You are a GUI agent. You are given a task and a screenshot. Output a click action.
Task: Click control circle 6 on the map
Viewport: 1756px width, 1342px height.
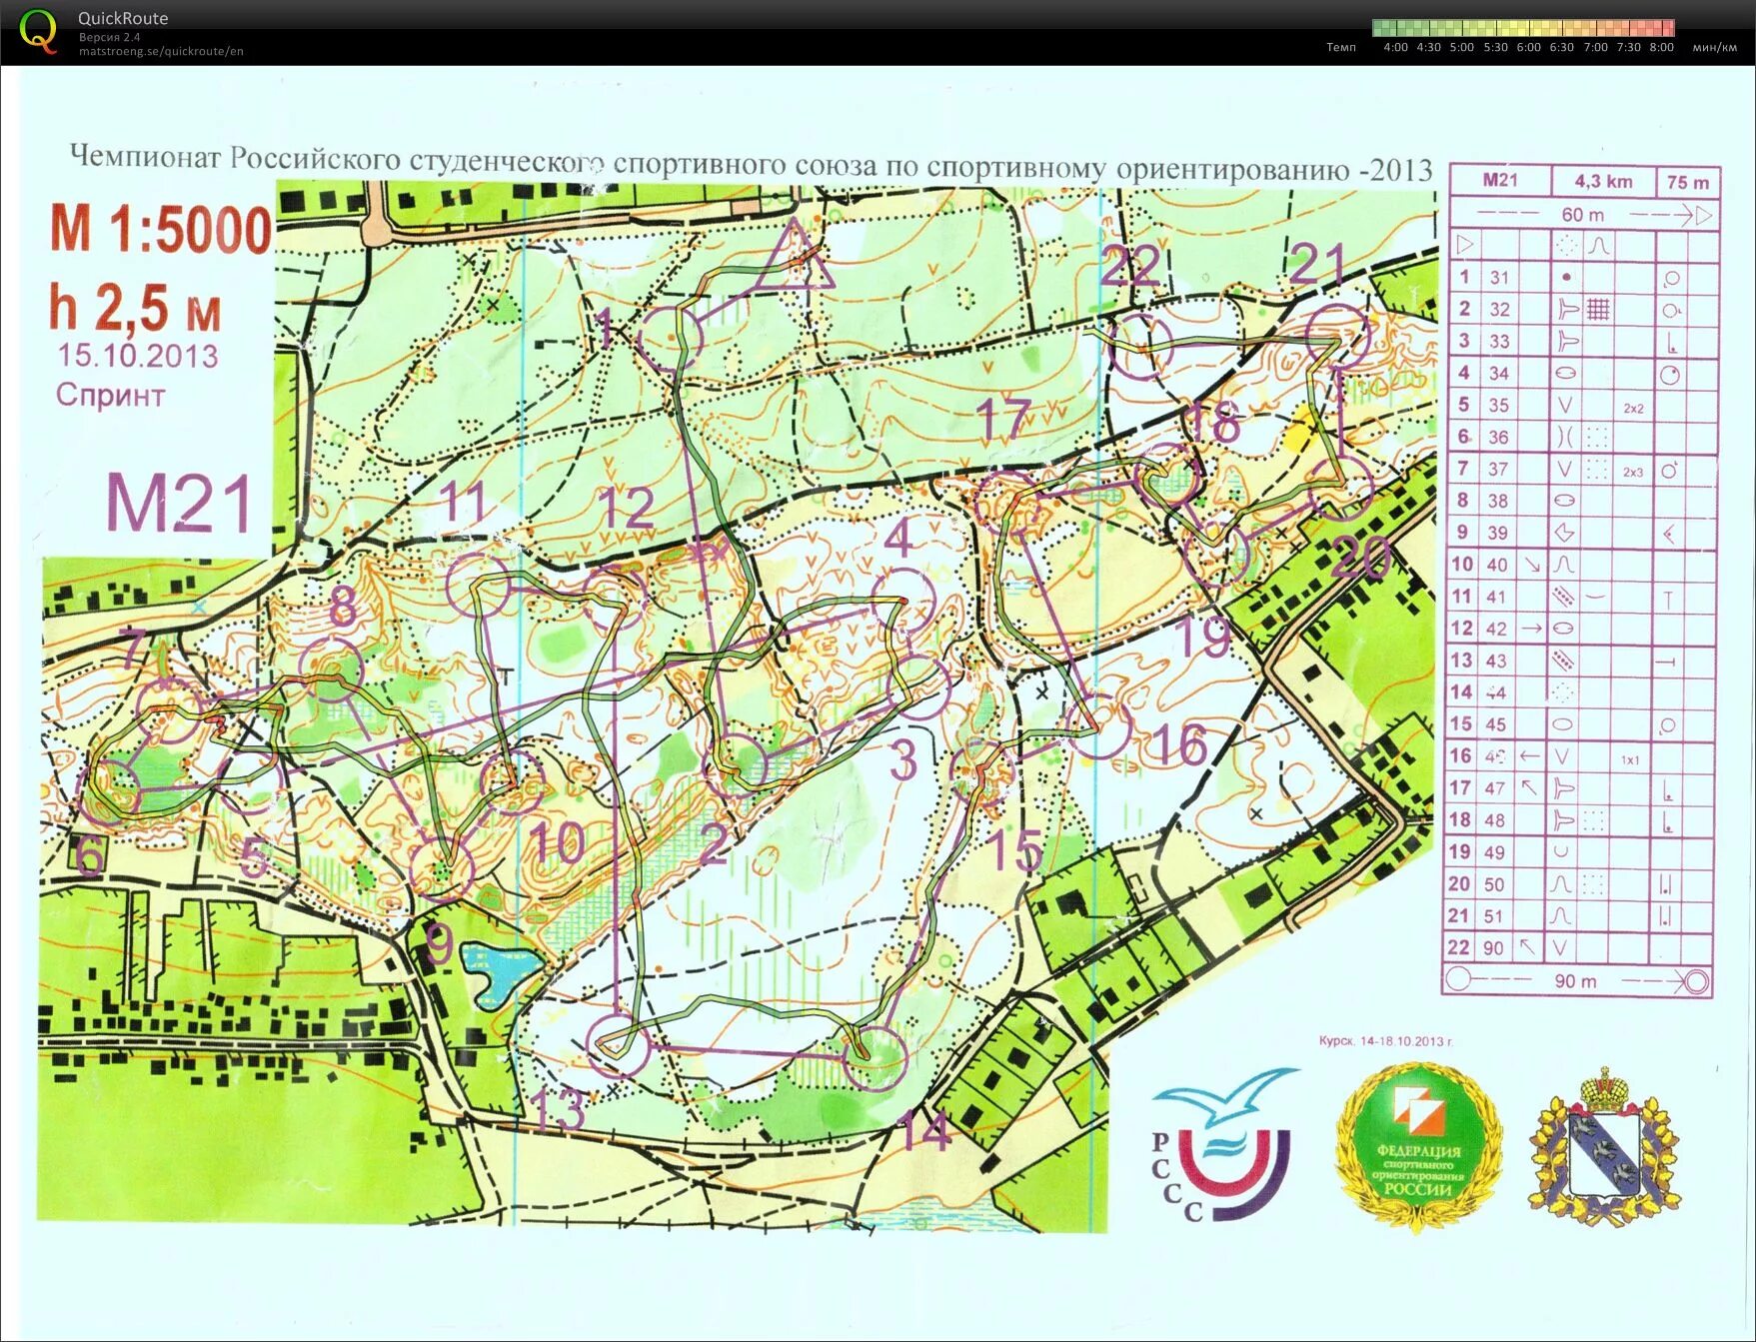point(109,790)
